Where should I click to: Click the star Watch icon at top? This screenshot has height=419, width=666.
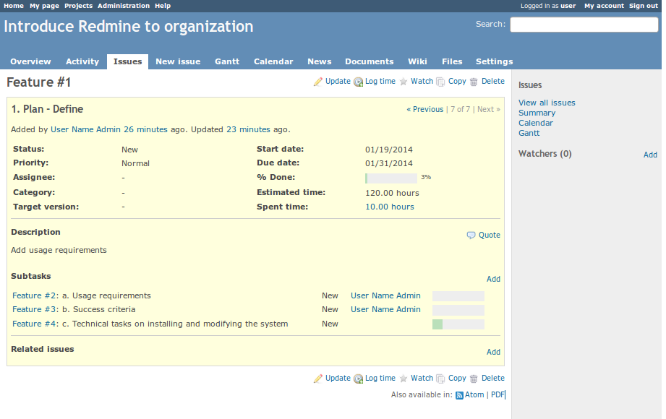click(x=404, y=82)
